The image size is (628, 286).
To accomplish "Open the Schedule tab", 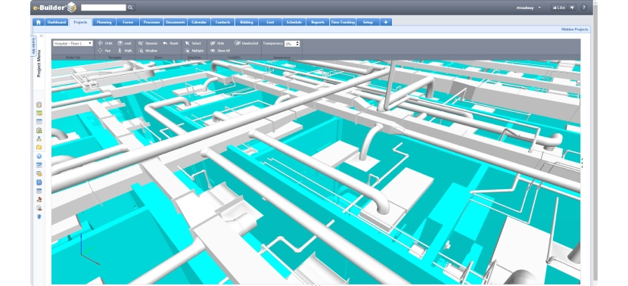I will [x=294, y=23].
